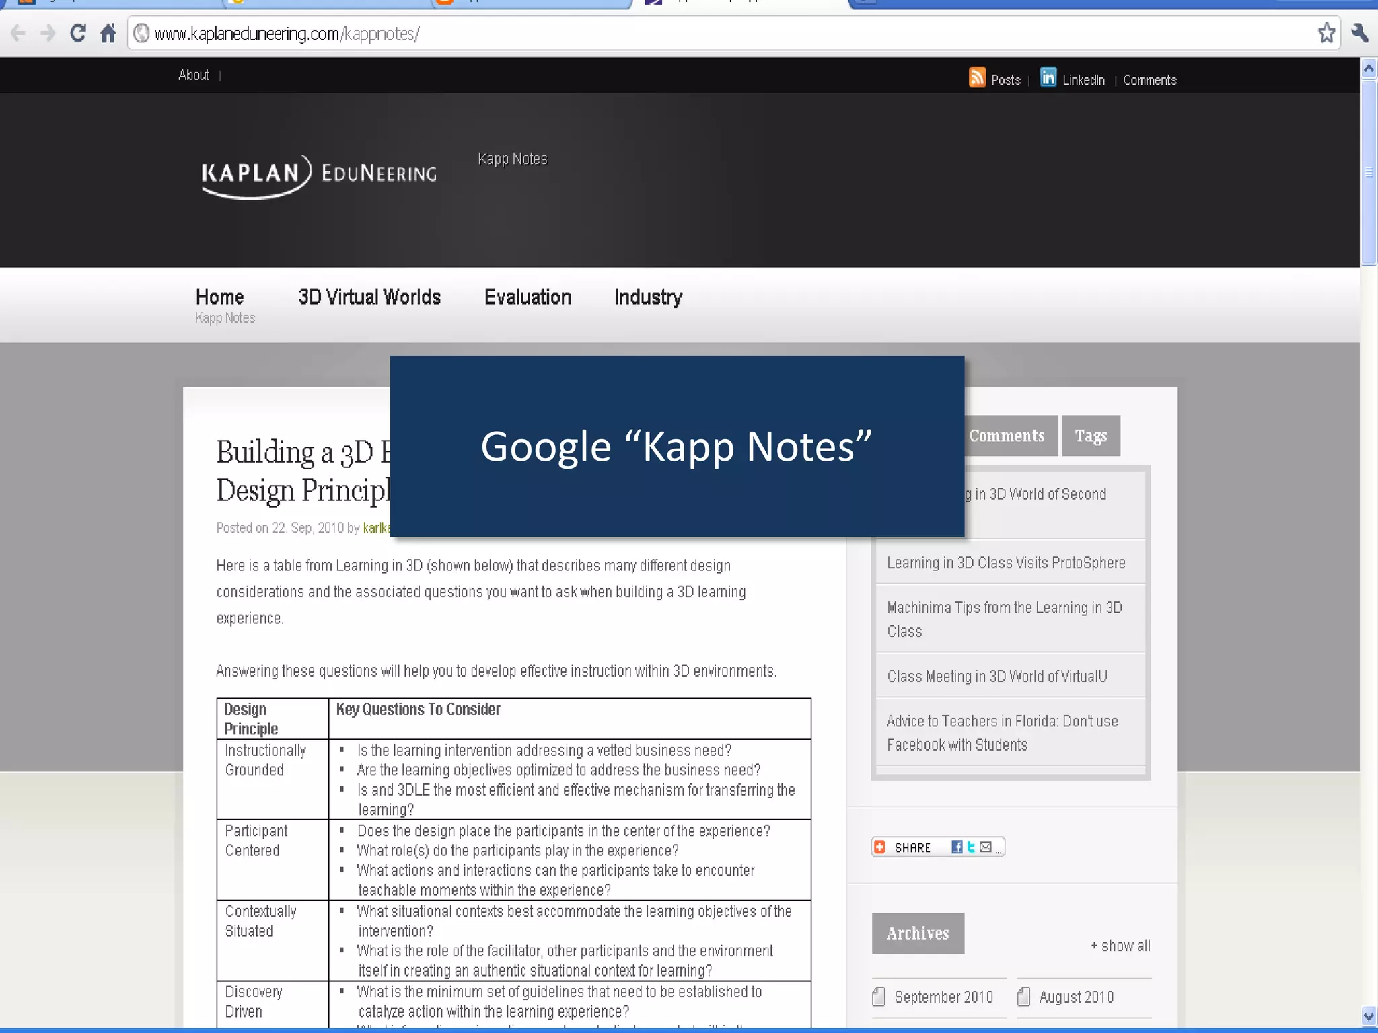Click the scrollbar up arrow

point(1369,69)
